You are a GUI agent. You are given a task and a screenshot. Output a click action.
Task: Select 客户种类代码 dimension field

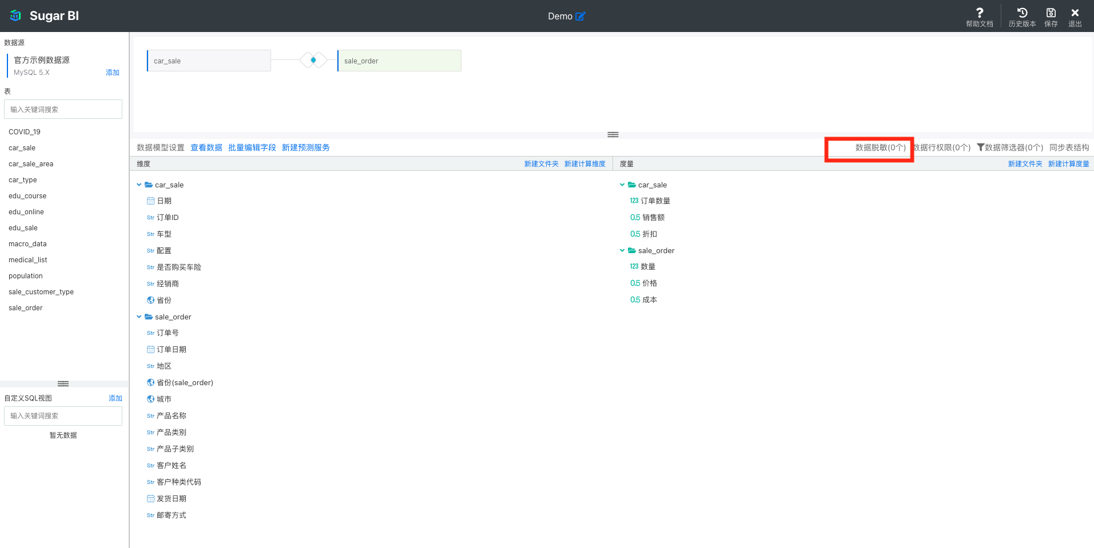click(179, 482)
